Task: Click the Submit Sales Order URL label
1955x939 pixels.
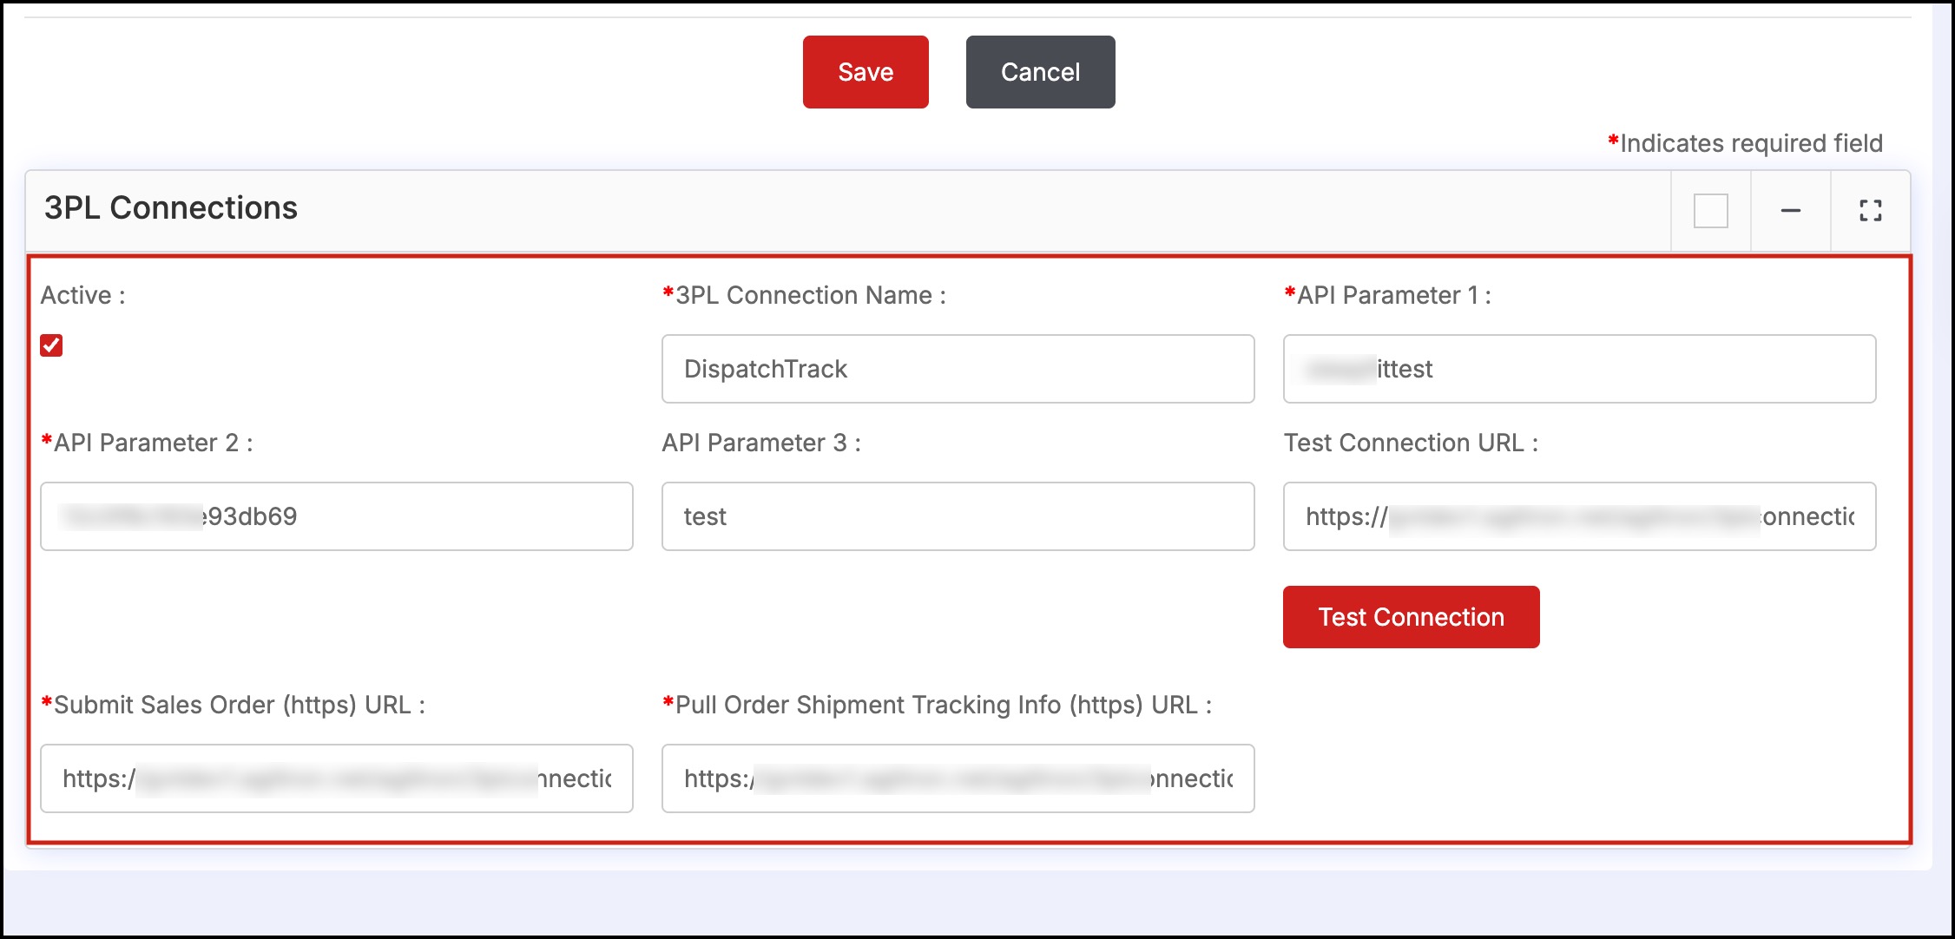Action: 239,706
